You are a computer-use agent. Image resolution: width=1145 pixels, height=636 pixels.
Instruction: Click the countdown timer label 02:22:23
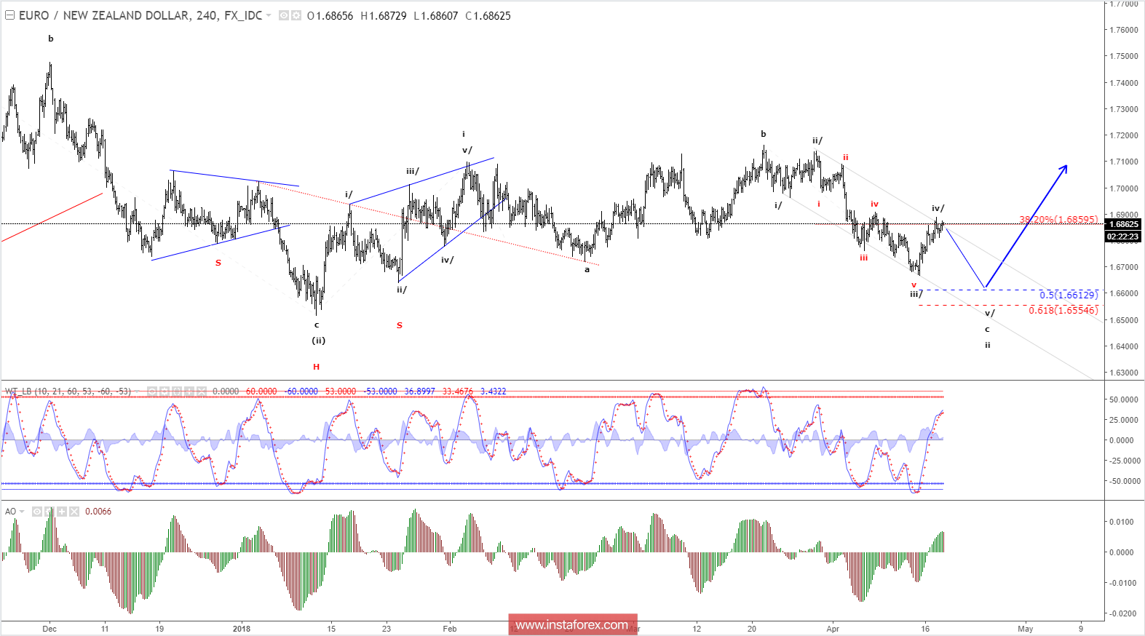[x=1124, y=236]
